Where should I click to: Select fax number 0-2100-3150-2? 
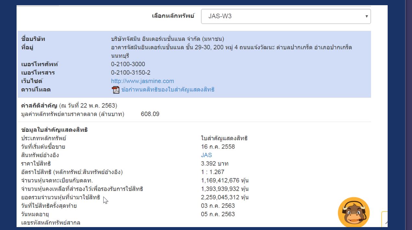coord(131,73)
